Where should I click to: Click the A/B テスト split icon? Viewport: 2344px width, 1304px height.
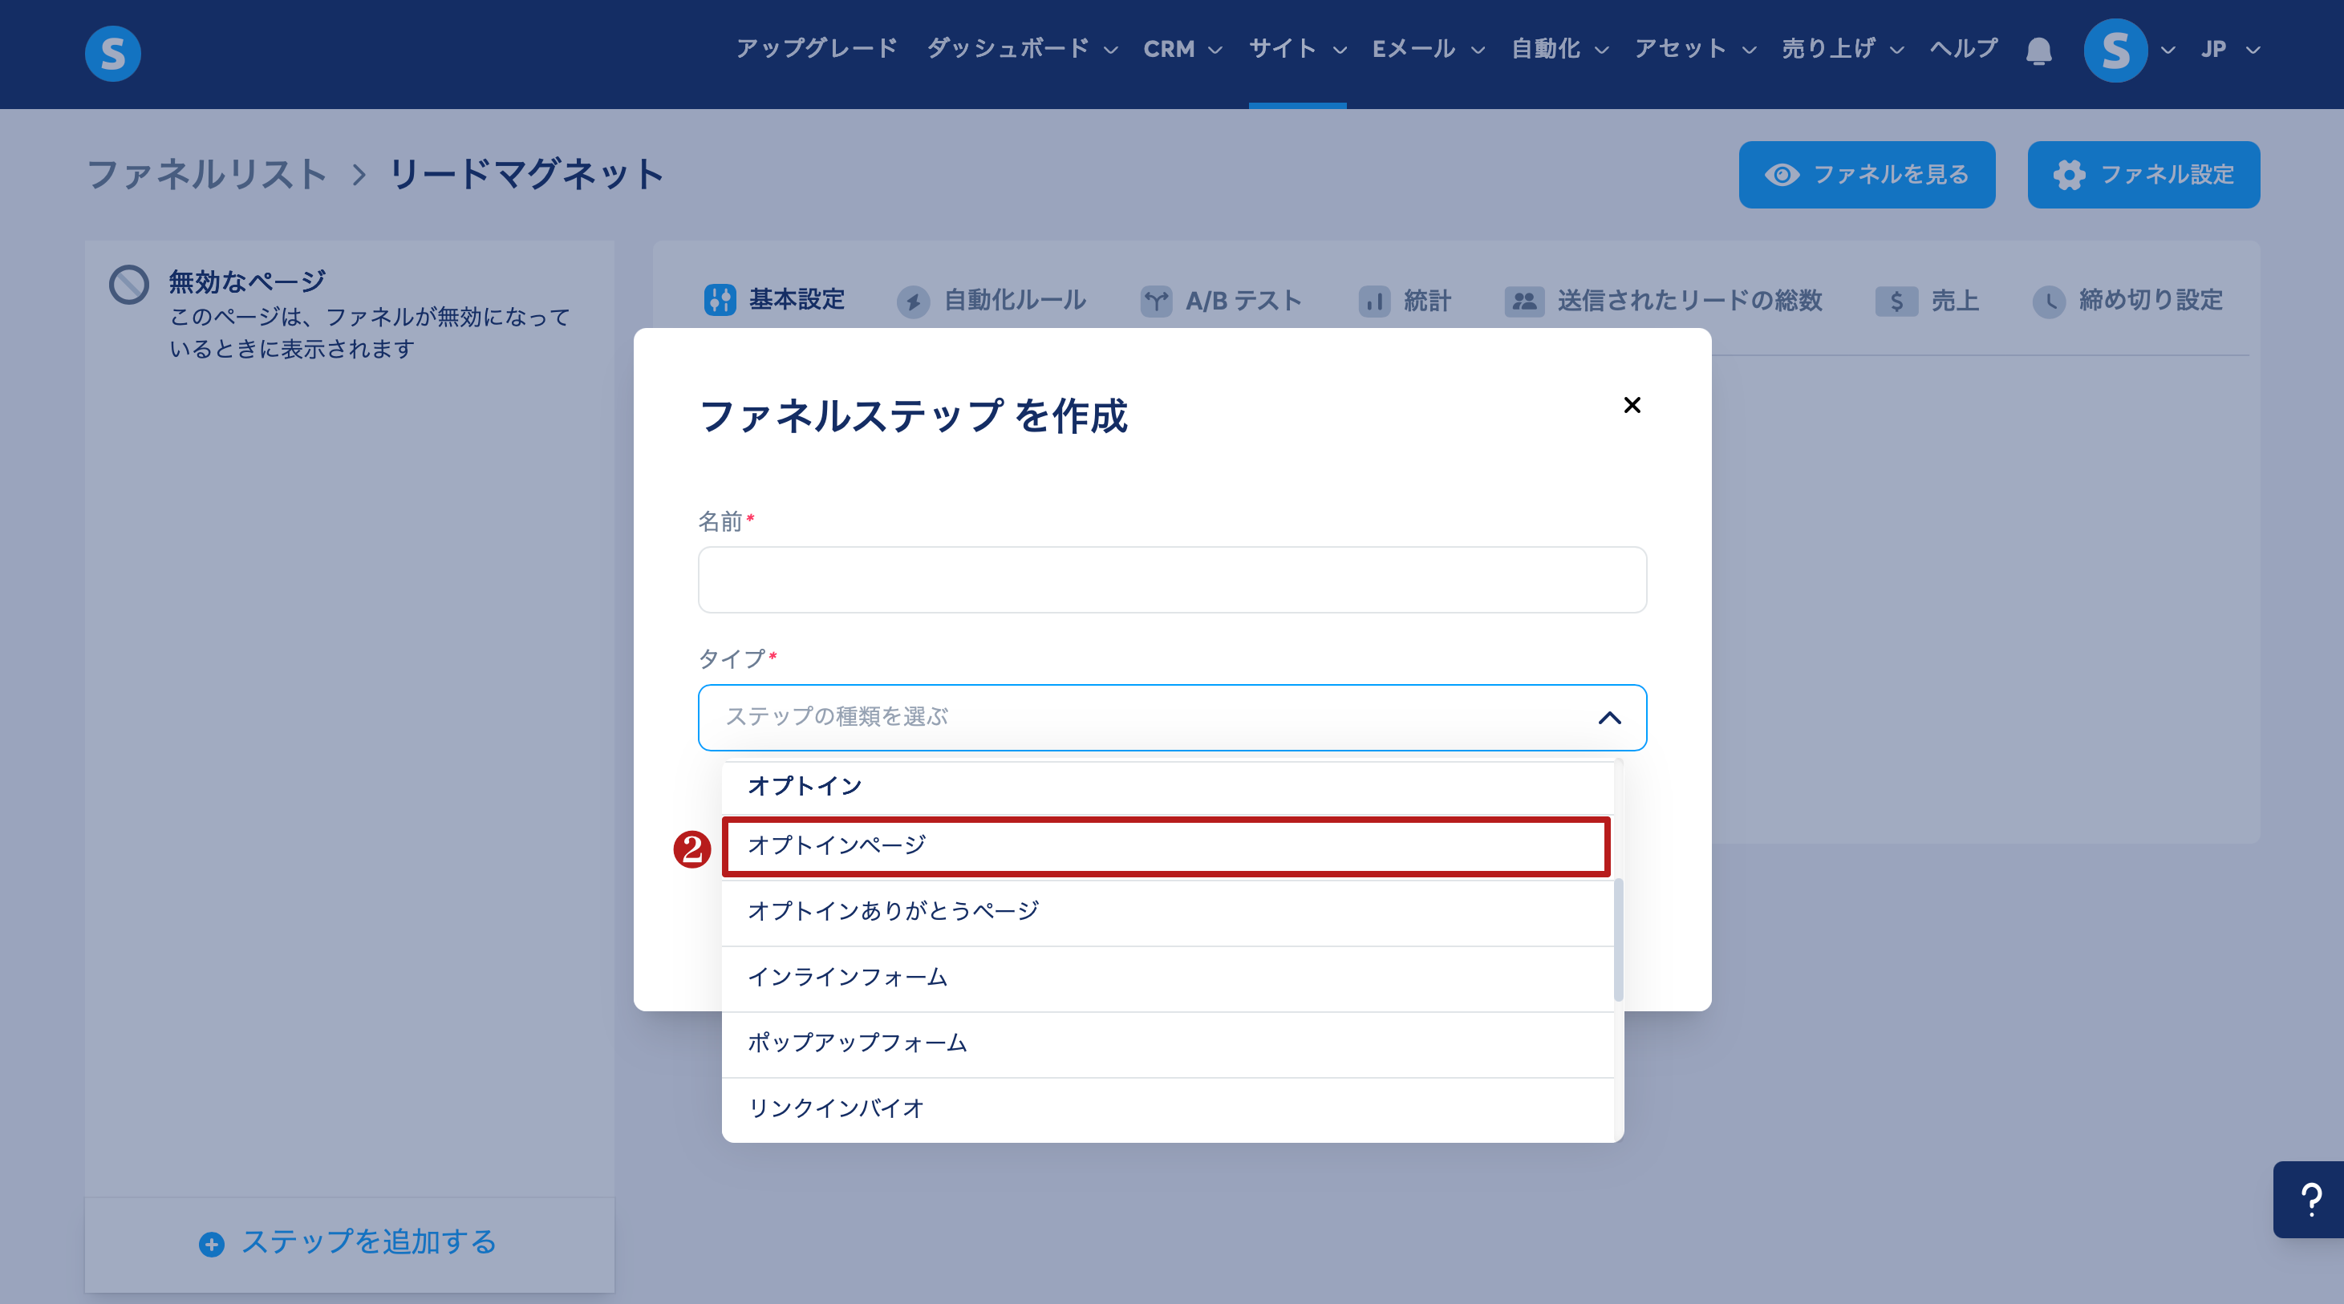(x=1157, y=302)
